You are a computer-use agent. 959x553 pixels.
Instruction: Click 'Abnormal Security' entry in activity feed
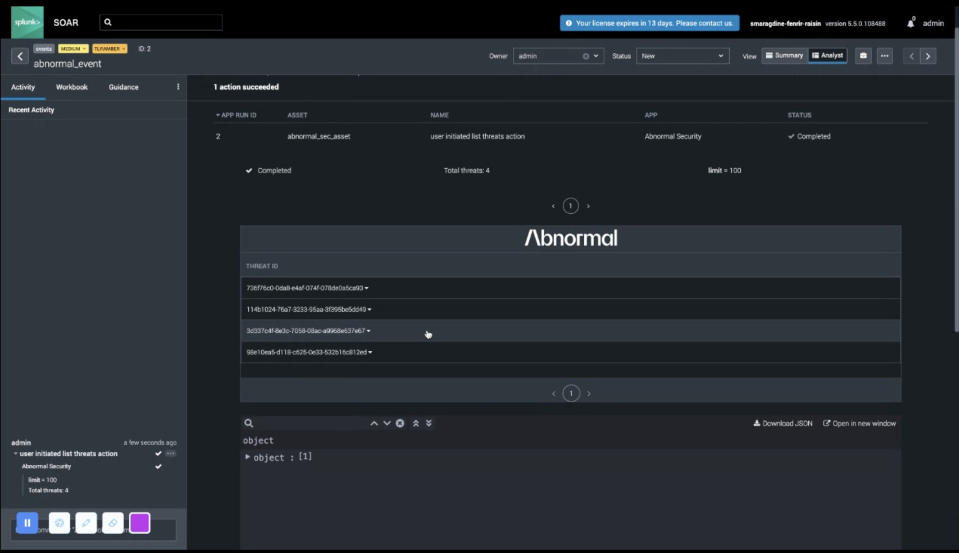[46, 466]
